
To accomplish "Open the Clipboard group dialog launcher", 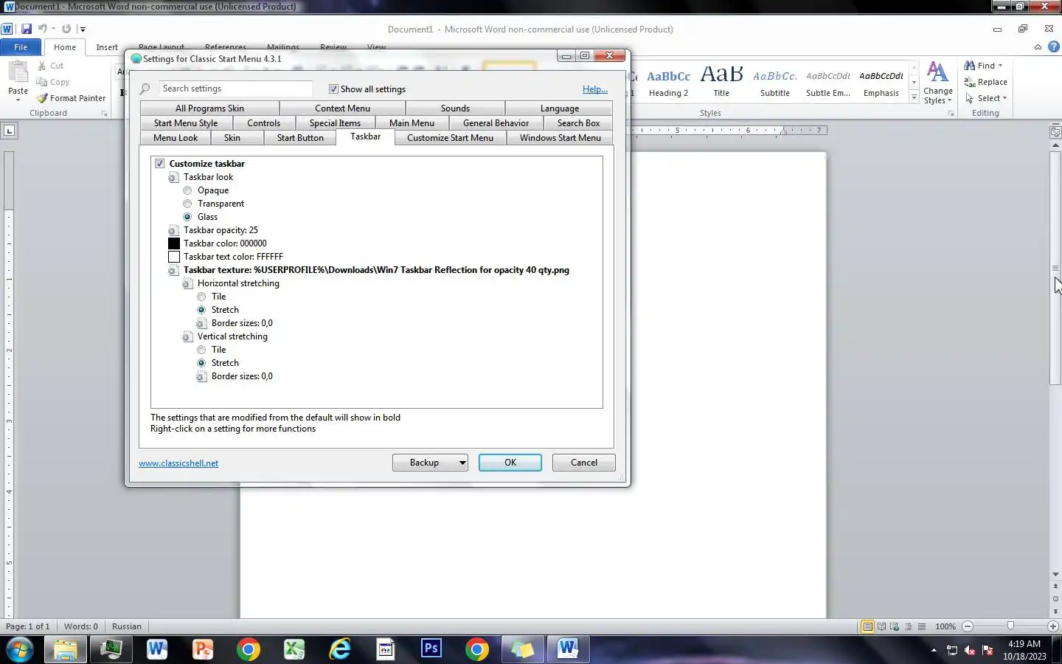I will coord(104,114).
